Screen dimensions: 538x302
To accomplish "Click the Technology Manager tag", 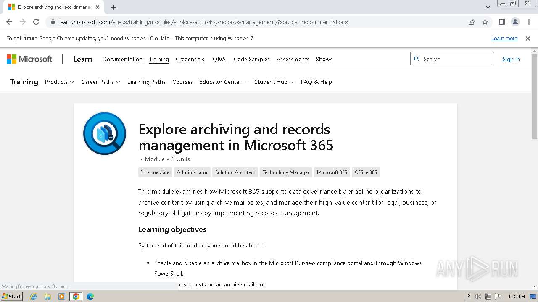I will (x=286, y=172).
